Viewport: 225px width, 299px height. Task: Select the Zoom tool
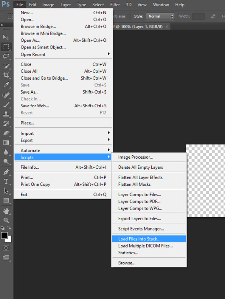(x=6, y=220)
